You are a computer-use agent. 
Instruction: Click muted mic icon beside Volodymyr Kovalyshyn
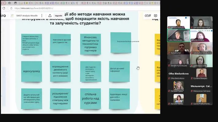[192, 53]
